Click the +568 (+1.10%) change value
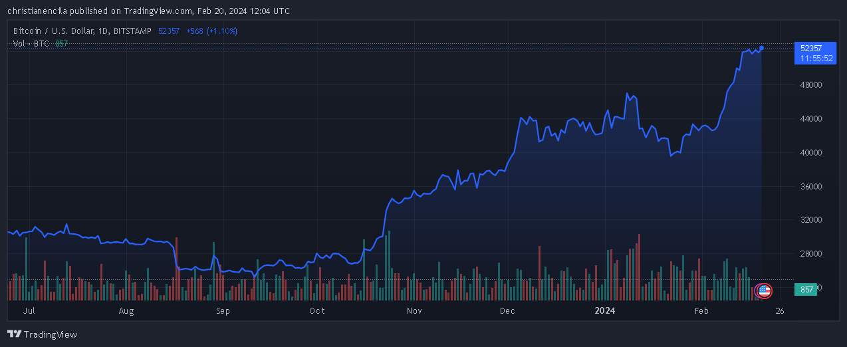 click(x=211, y=31)
